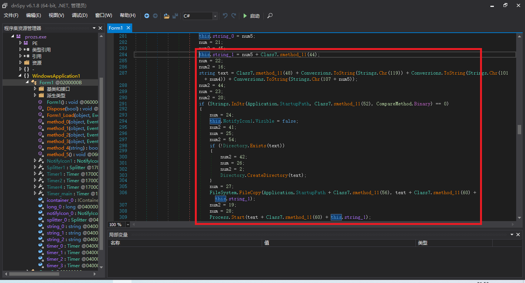Click the redo arrow icon
This screenshot has height=283, width=525.
click(x=234, y=16)
